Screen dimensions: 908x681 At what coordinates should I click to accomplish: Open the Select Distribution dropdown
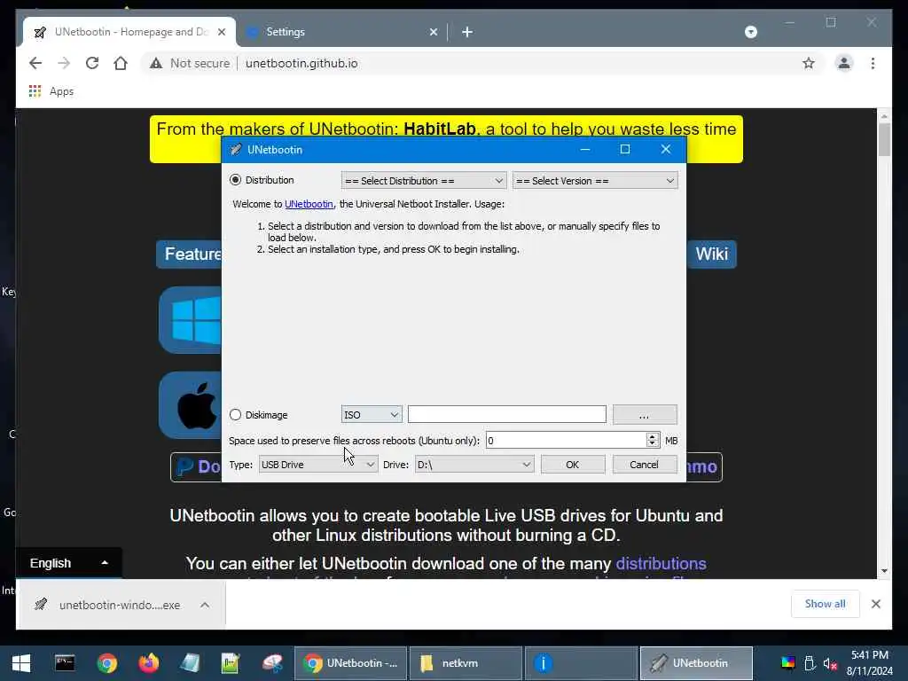(x=423, y=181)
